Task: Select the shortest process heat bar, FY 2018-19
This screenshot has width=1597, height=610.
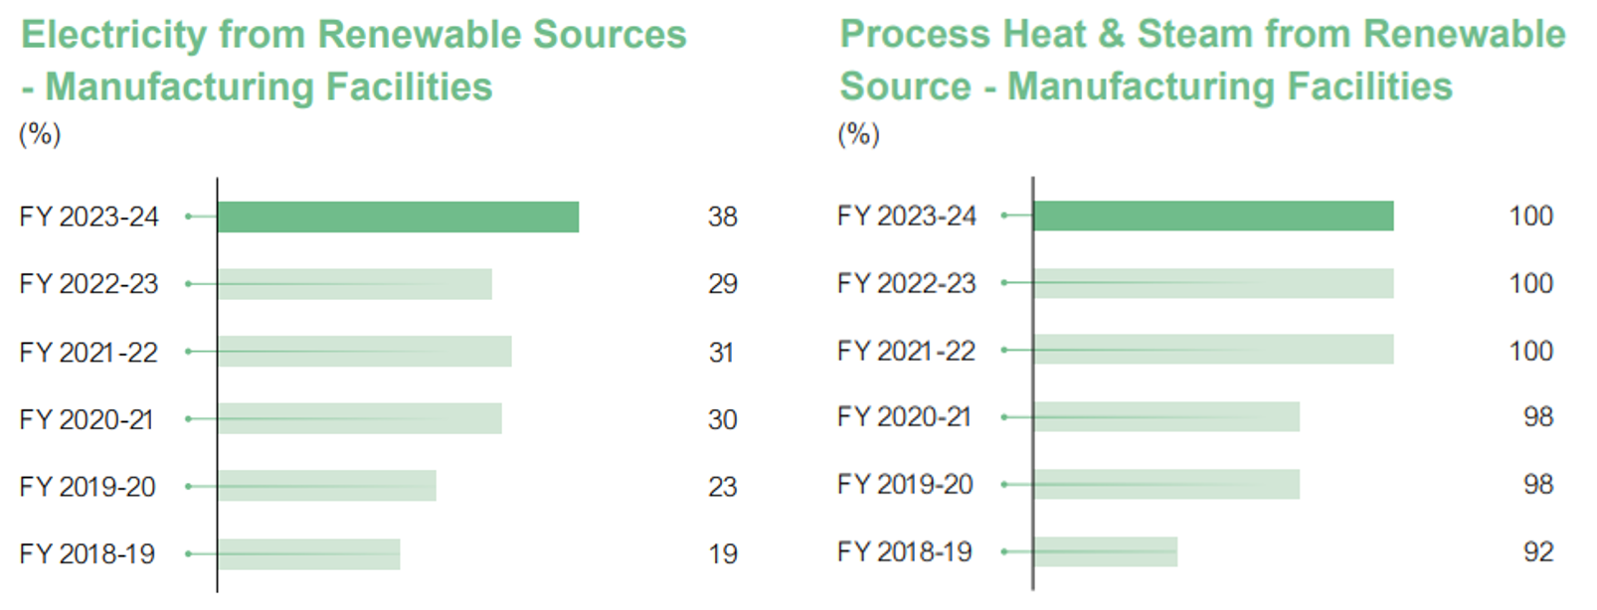Action: 1106,551
